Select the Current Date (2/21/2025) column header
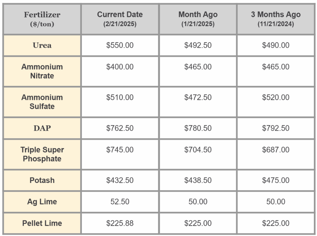 pyautogui.click(x=120, y=19)
